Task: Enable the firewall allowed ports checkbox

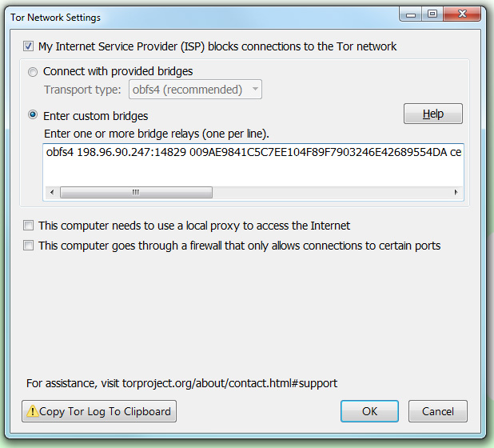Action: (x=28, y=246)
